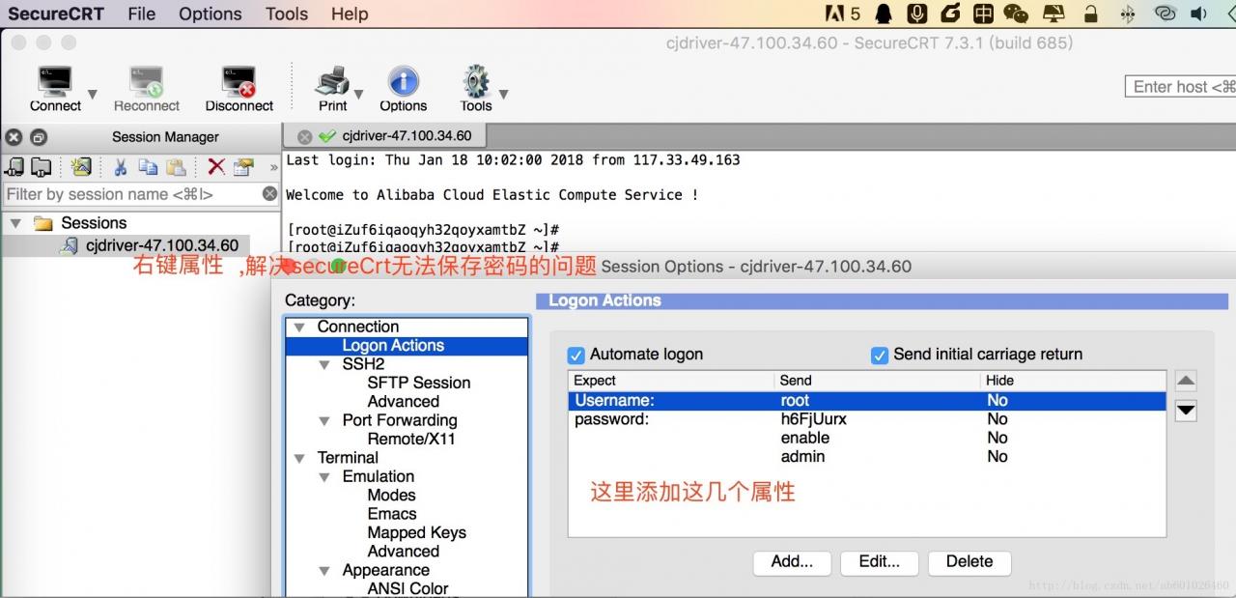Move selected logon action up

(x=1186, y=381)
